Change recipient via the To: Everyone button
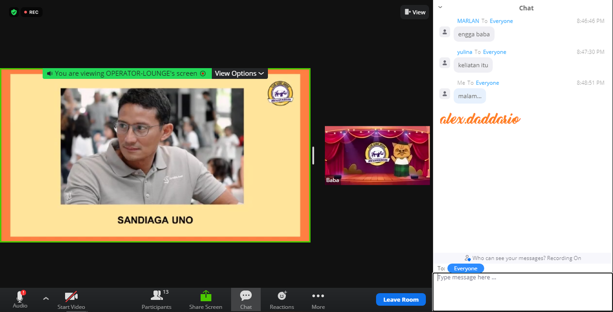Image resolution: width=613 pixels, height=312 pixels. pos(466,268)
